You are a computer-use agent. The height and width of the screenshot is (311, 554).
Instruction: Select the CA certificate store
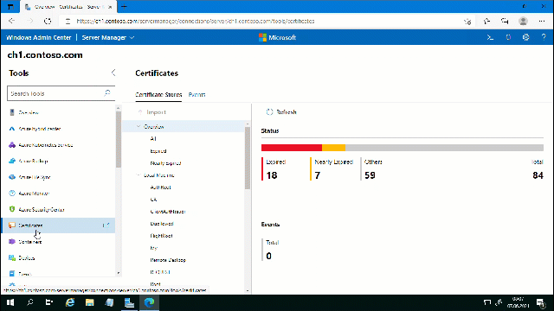coord(153,200)
